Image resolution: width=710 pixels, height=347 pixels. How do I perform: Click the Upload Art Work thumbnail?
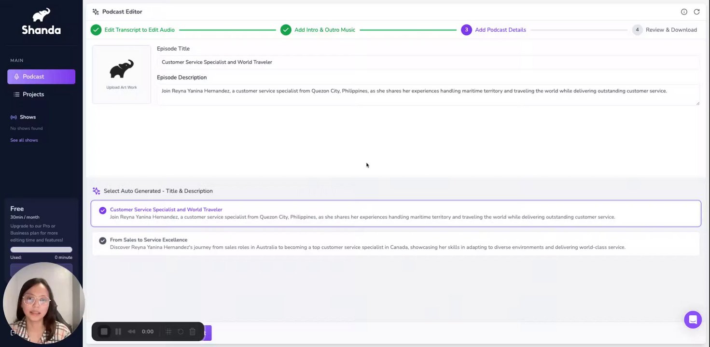122,74
